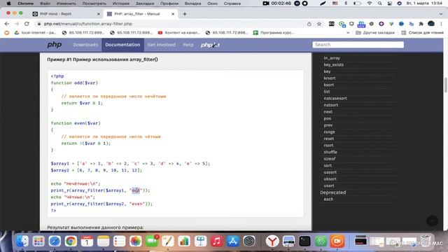Open krsort in the function sidebar
Screen dimensions: 448x252
click(330, 78)
